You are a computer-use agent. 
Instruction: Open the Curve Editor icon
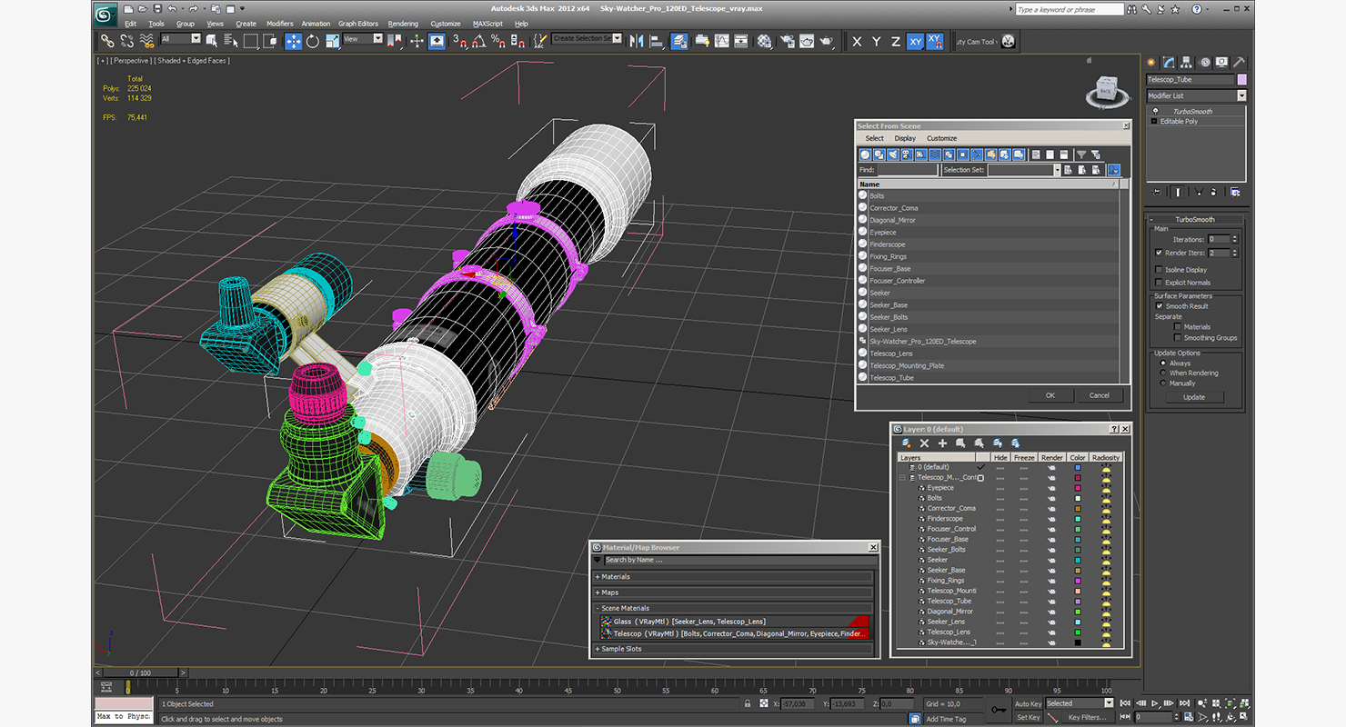coord(721,41)
